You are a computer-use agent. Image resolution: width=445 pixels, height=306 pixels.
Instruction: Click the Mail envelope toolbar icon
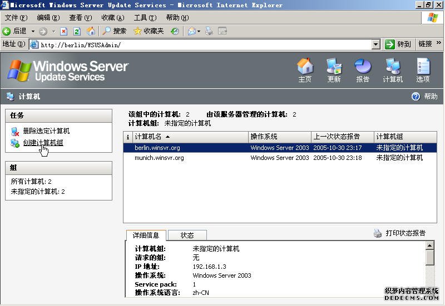click(x=192, y=31)
